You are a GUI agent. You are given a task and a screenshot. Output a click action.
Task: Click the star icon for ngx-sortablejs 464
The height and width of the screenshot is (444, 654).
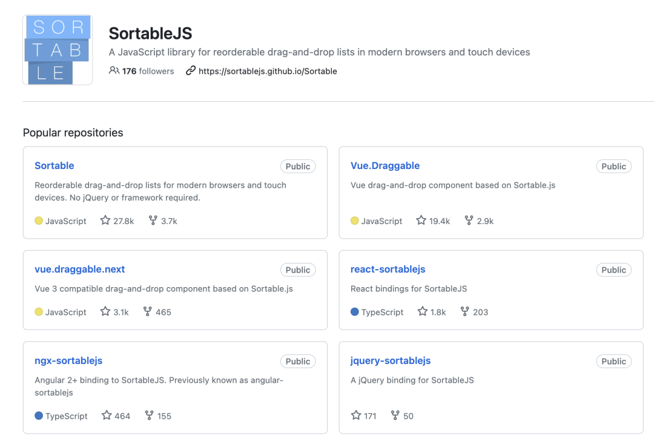[107, 415]
